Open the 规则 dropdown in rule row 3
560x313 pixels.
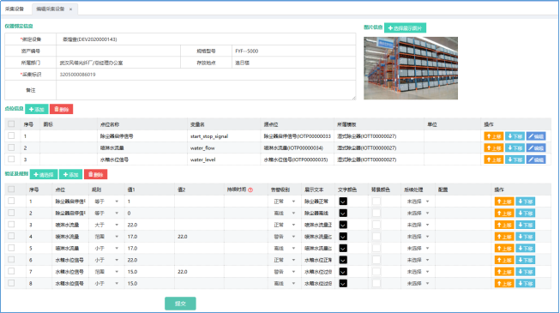tap(106, 225)
